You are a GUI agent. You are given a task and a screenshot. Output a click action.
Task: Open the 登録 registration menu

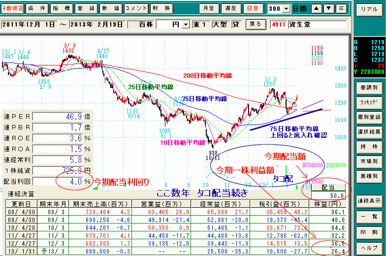(x=86, y=9)
